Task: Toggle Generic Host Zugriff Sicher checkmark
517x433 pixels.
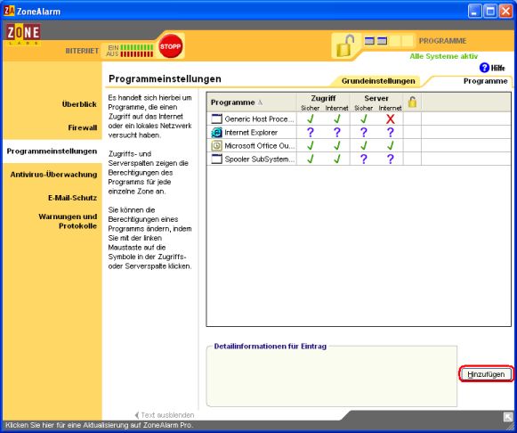Action: (x=311, y=118)
